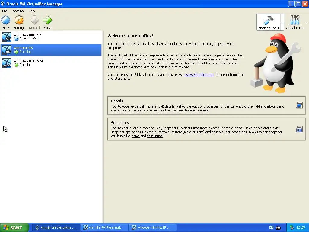Click the VirtualBox title bar cube icon
309x232 pixels.
[3, 4]
